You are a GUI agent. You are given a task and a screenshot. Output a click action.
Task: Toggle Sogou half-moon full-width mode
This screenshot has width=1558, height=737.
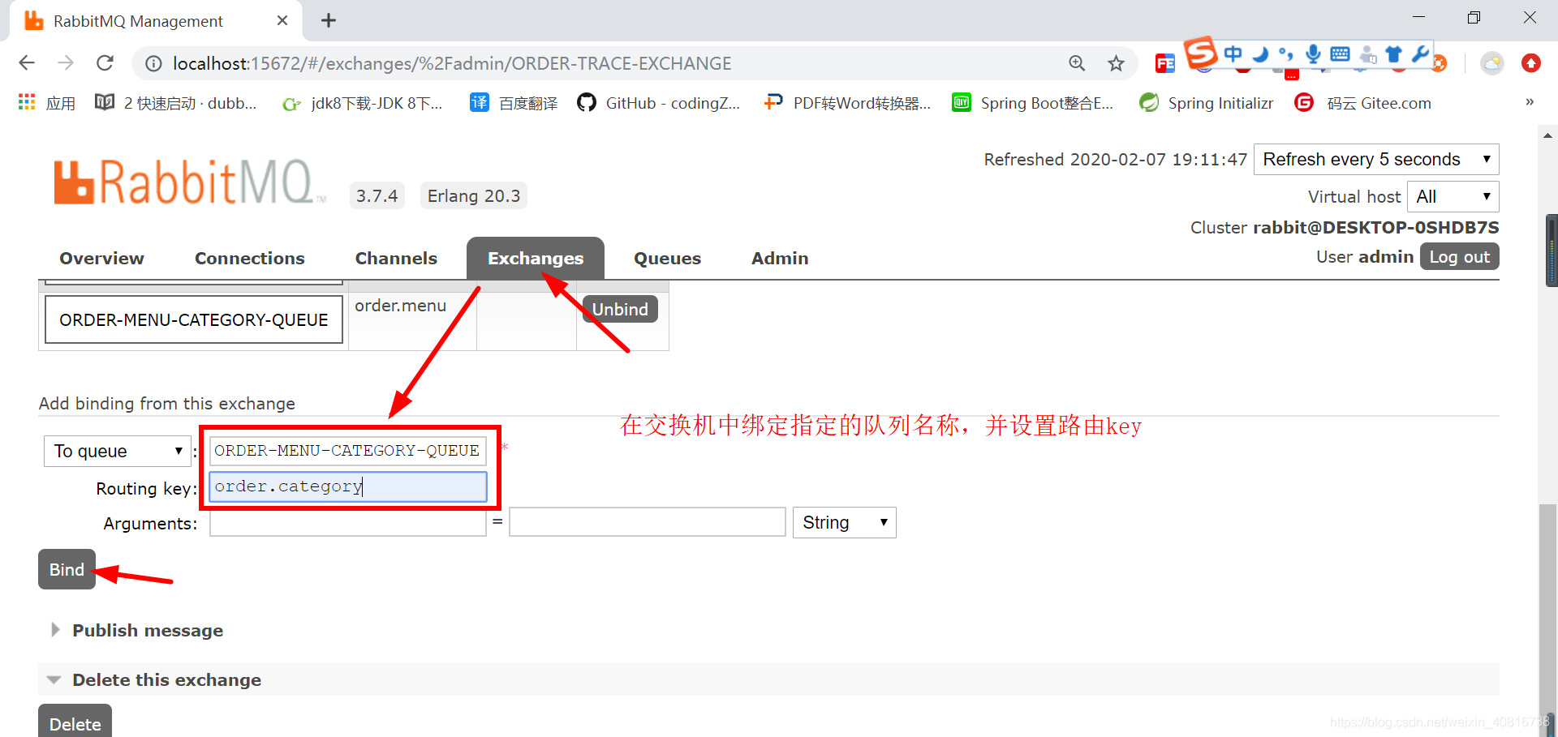point(1260,54)
